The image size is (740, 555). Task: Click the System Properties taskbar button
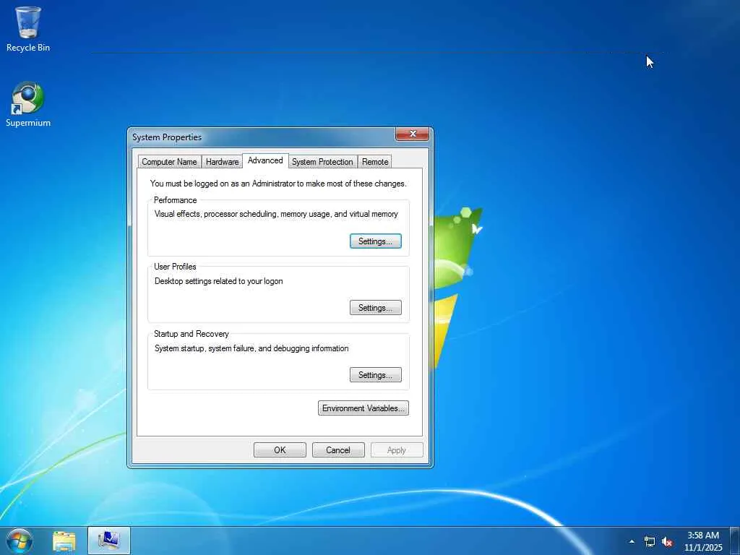(x=109, y=541)
